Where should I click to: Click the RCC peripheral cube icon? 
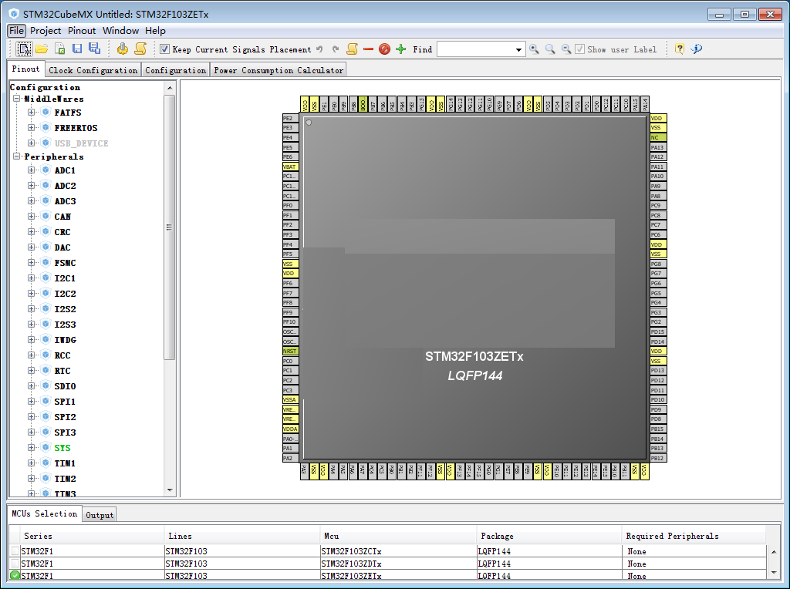coord(46,355)
